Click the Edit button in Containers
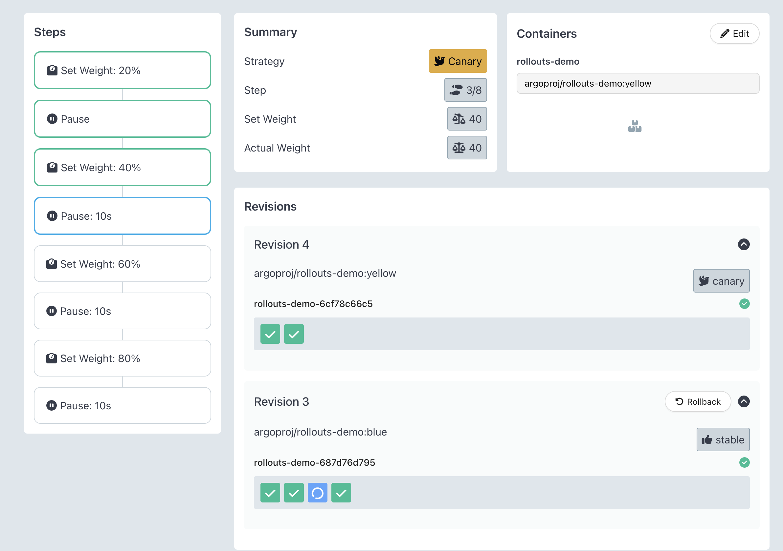 pyautogui.click(x=734, y=33)
